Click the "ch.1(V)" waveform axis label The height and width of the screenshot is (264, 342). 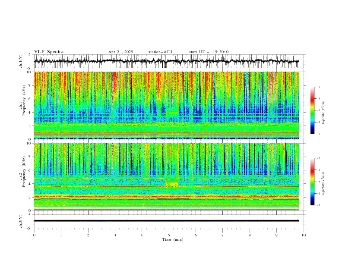[21, 61]
